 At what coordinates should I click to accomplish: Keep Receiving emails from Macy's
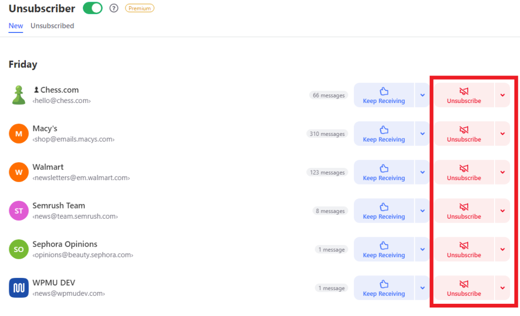coord(384,133)
